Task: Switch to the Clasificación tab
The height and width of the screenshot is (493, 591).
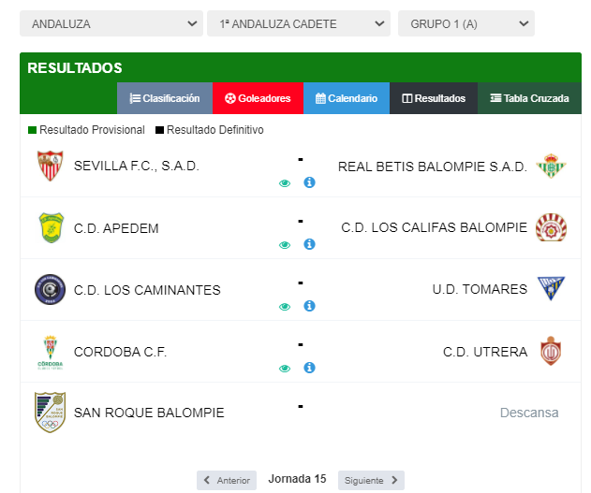Action: pyautogui.click(x=165, y=98)
